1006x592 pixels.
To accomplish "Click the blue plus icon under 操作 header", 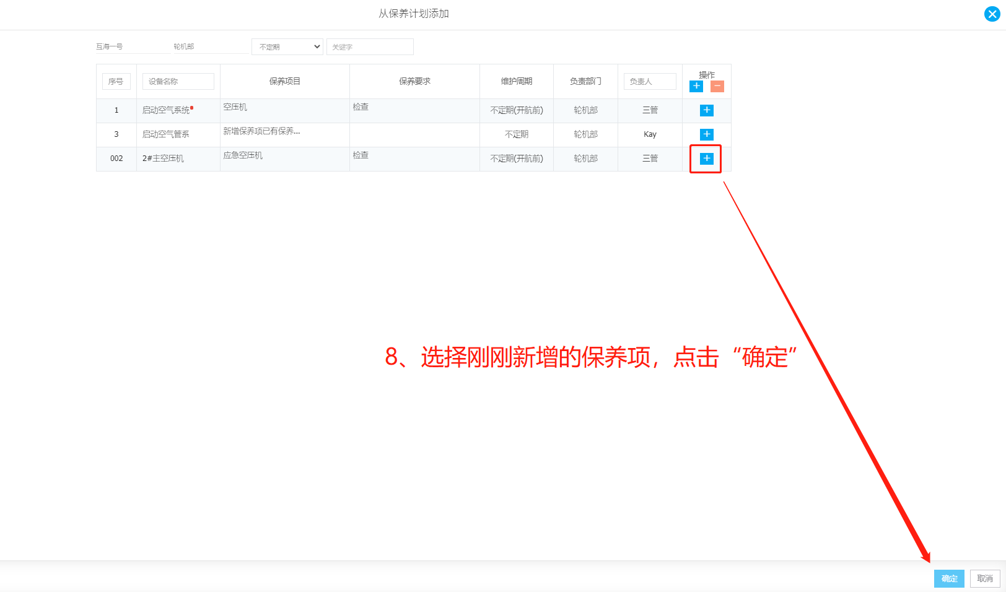I will tap(696, 86).
